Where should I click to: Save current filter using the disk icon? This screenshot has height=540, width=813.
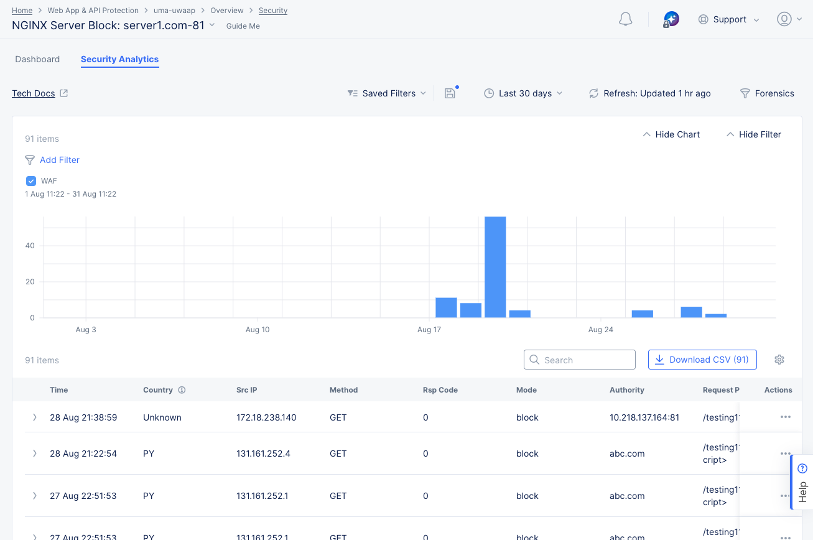coord(450,93)
